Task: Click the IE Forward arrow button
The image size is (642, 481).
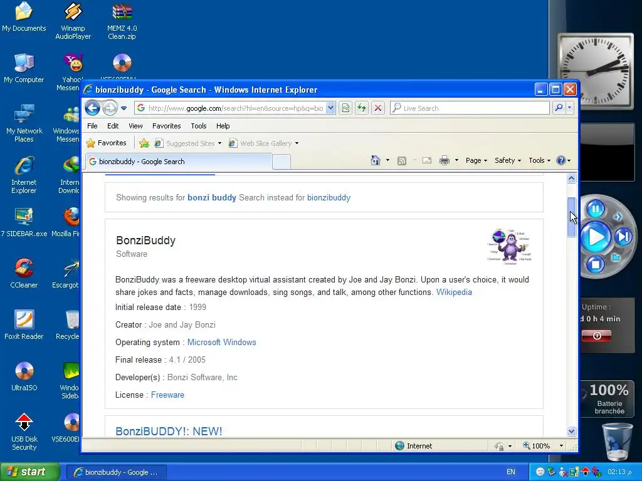Action: (x=110, y=108)
